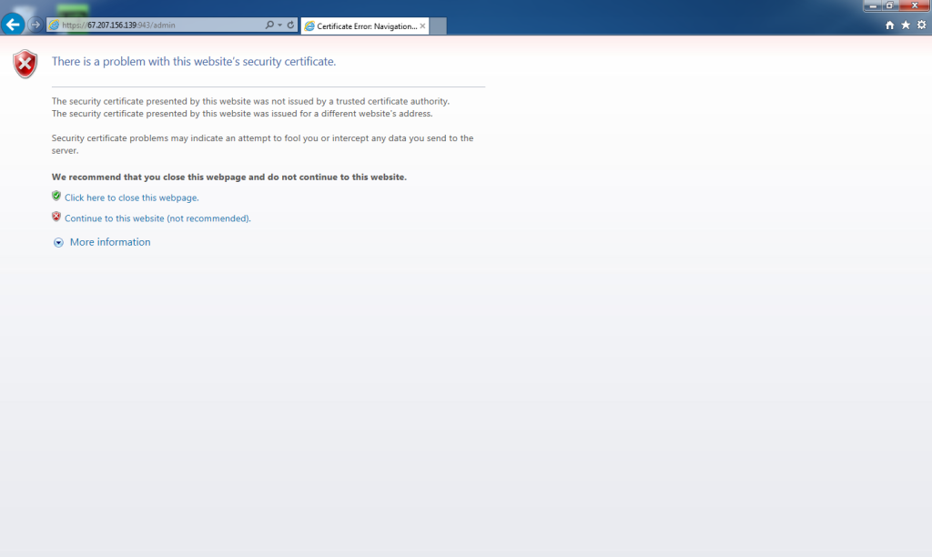Go back using the Back arrow button
This screenshot has width=932, height=557.
tap(13, 25)
